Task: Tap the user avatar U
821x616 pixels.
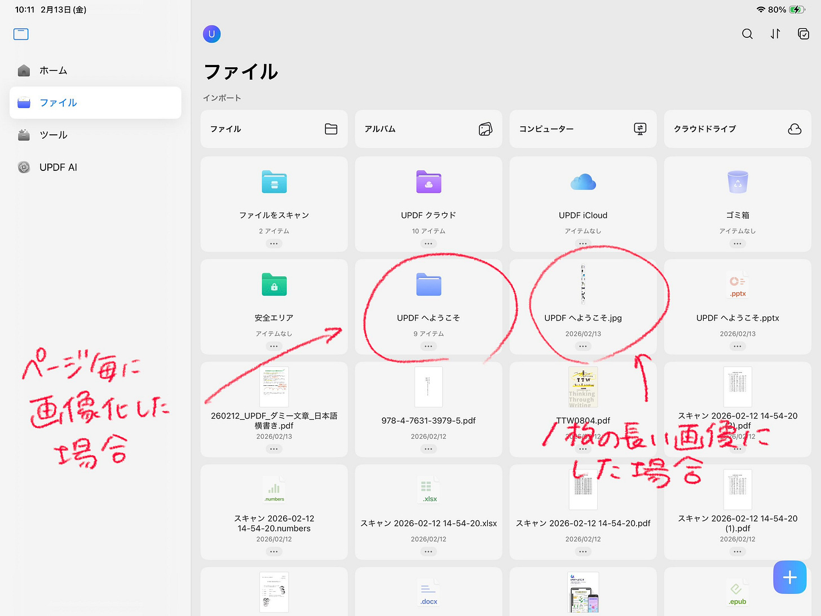Action: (x=211, y=34)
